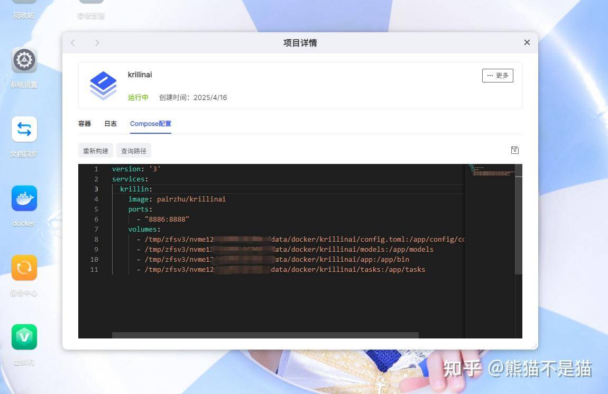Launch the Virtual Machine green icon
The width and height of the screenshot is (608, 394).
click(x=24, y=336)
